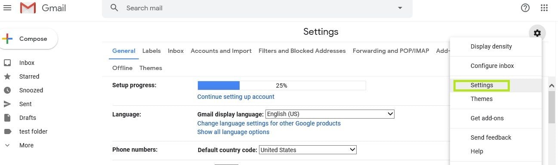Screen dimensions: 558x165
Task: Click the Gmail logo
Action: [x=43, y=8]
